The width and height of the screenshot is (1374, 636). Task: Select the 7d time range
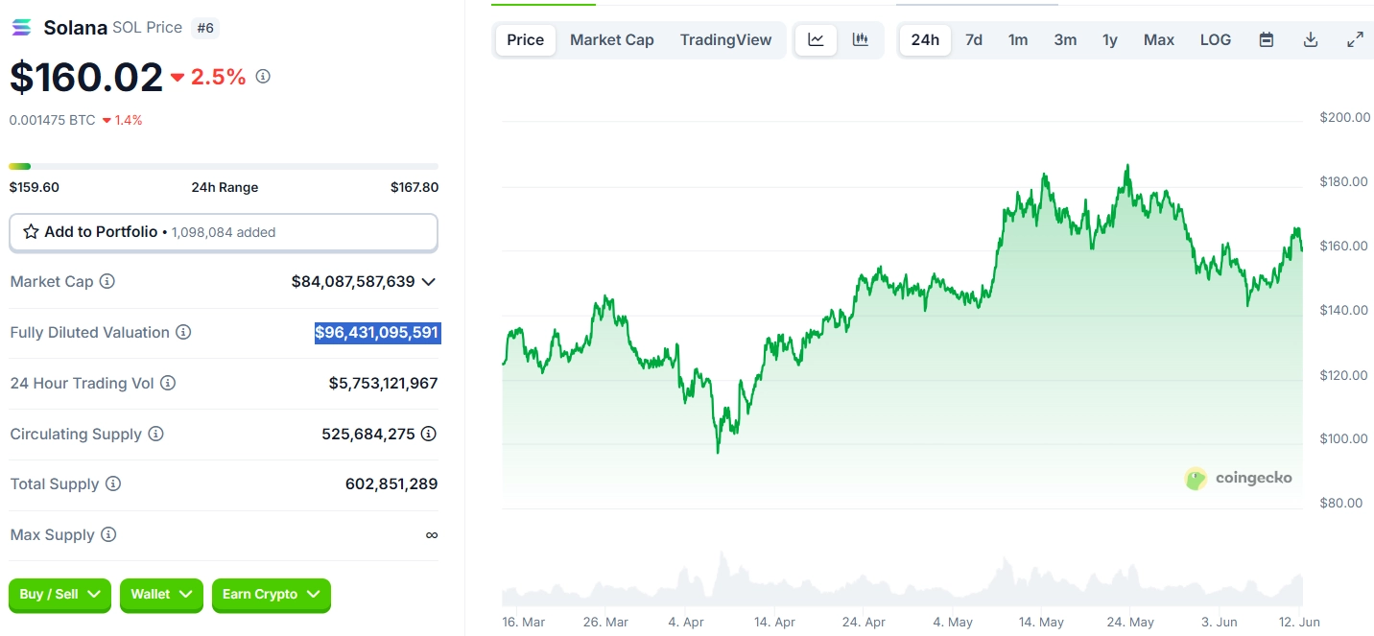point(974,40)
